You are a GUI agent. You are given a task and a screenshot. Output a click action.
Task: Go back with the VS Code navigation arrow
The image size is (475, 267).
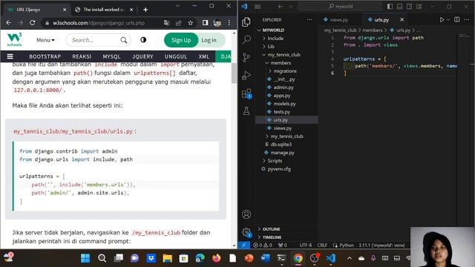[281, 7]
